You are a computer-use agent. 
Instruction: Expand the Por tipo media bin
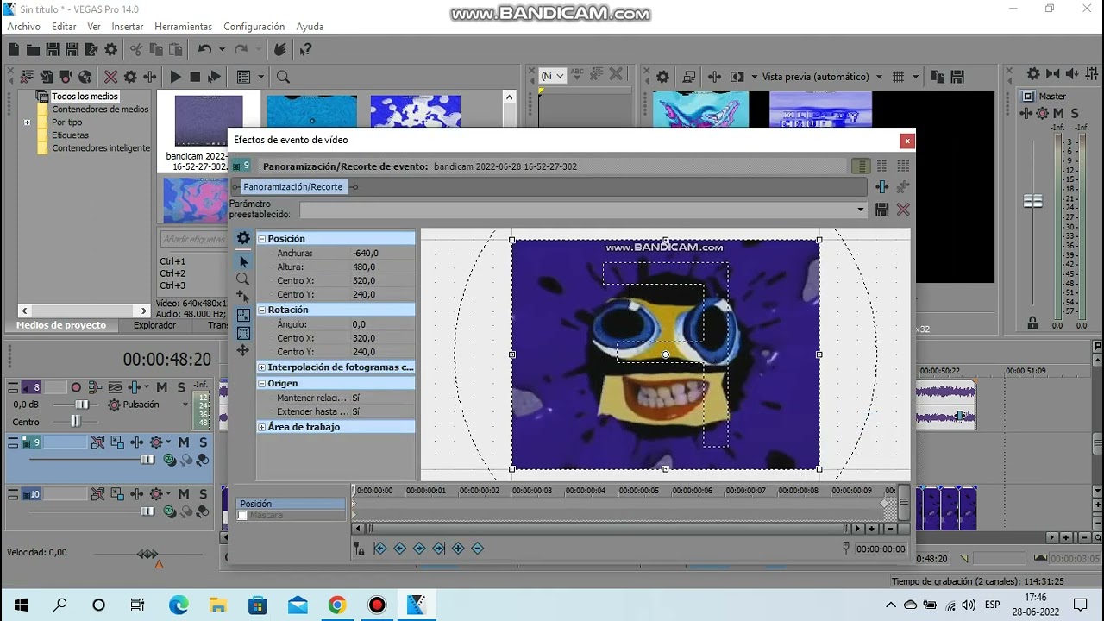coord(27,122)
